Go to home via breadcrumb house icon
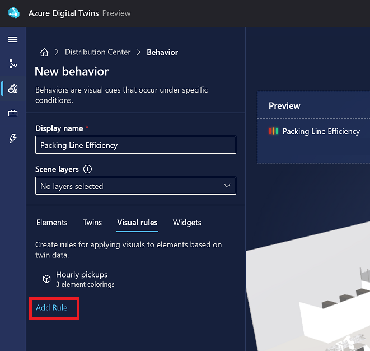This screenshot has width=370, height=351. tap(44, 52)
